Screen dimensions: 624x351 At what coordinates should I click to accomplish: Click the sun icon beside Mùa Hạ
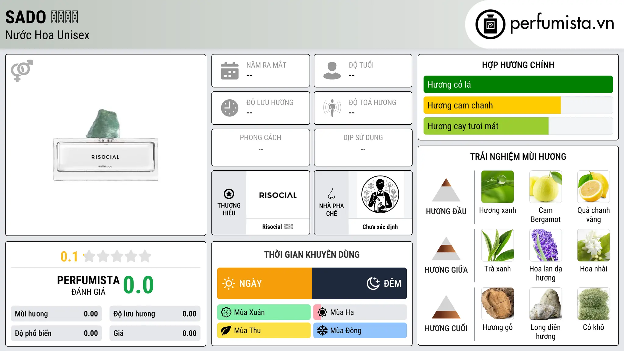322,312
